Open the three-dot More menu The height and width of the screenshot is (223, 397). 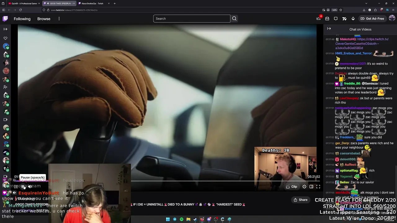(x=59, y=19)
